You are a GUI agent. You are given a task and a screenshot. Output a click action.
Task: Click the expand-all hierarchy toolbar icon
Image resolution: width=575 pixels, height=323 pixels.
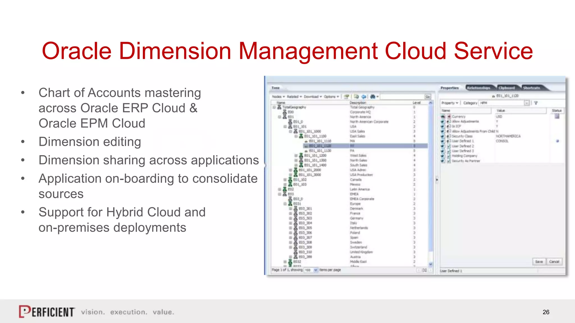(x=346, y=96)
